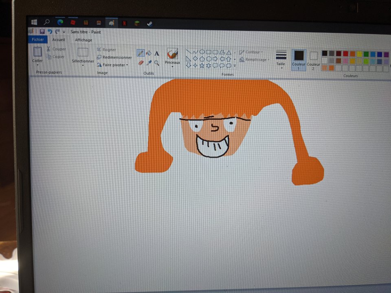Pick the Eraser tool
The height and width of the screenshot is (293, 391).
(141, 63)
